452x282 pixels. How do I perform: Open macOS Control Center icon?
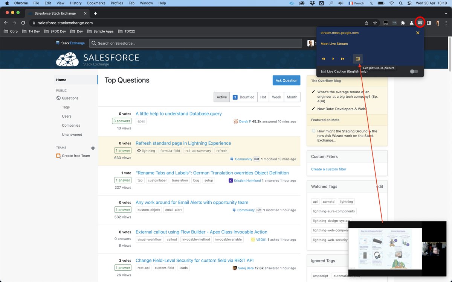coord(410,3)
